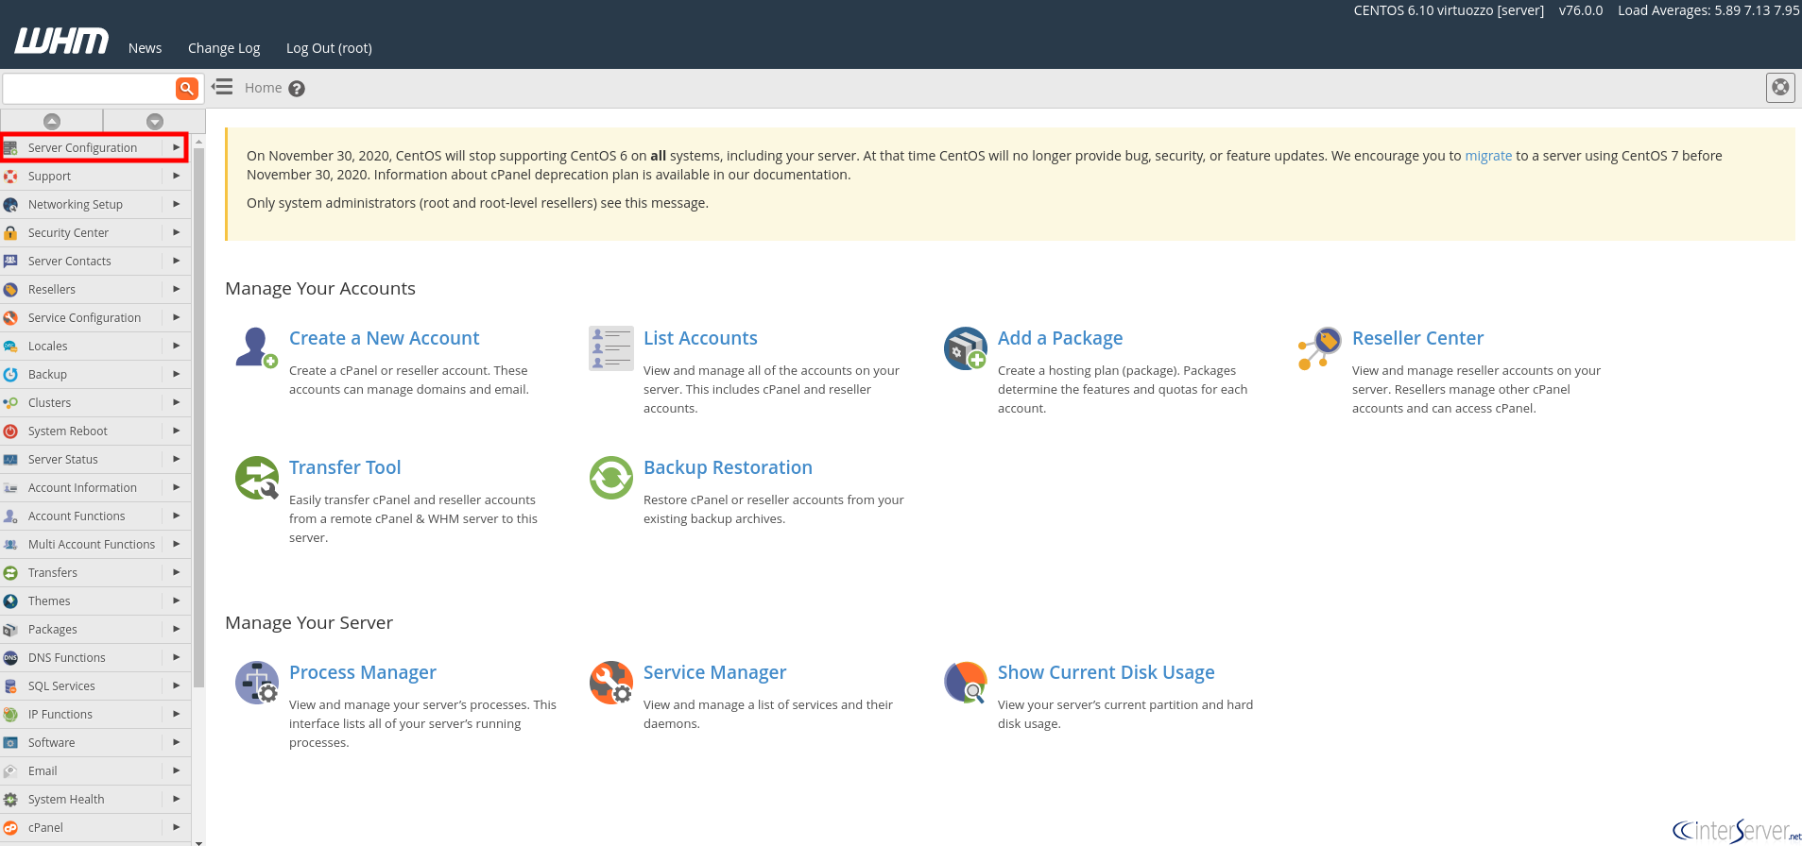Expand the DNS Functions sidebar arrow
This screenshot has height=846, width=1802.
(x=176, y=657)
